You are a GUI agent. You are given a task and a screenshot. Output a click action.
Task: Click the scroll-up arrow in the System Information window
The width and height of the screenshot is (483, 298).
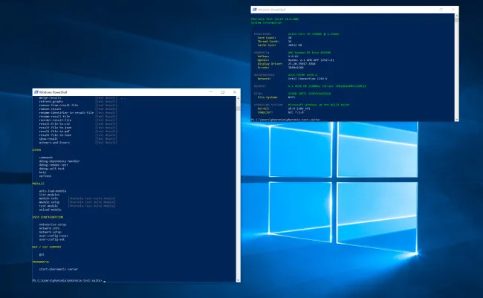point(456,16)
